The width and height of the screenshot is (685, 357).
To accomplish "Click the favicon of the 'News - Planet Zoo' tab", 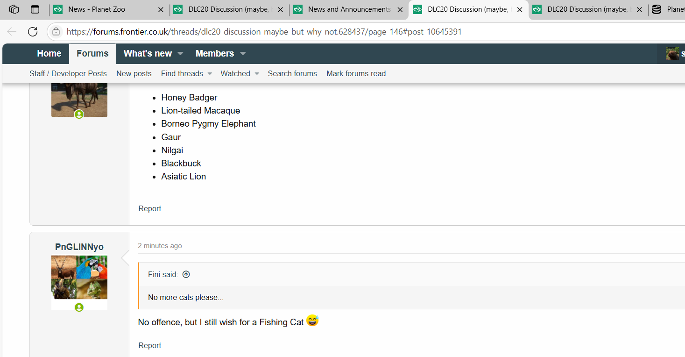I will [58, 9].
